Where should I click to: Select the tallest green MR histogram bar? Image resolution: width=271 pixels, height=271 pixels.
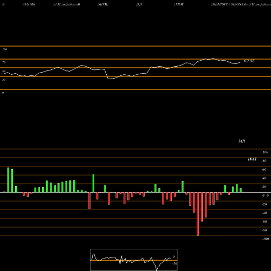[x=8, y=180]
